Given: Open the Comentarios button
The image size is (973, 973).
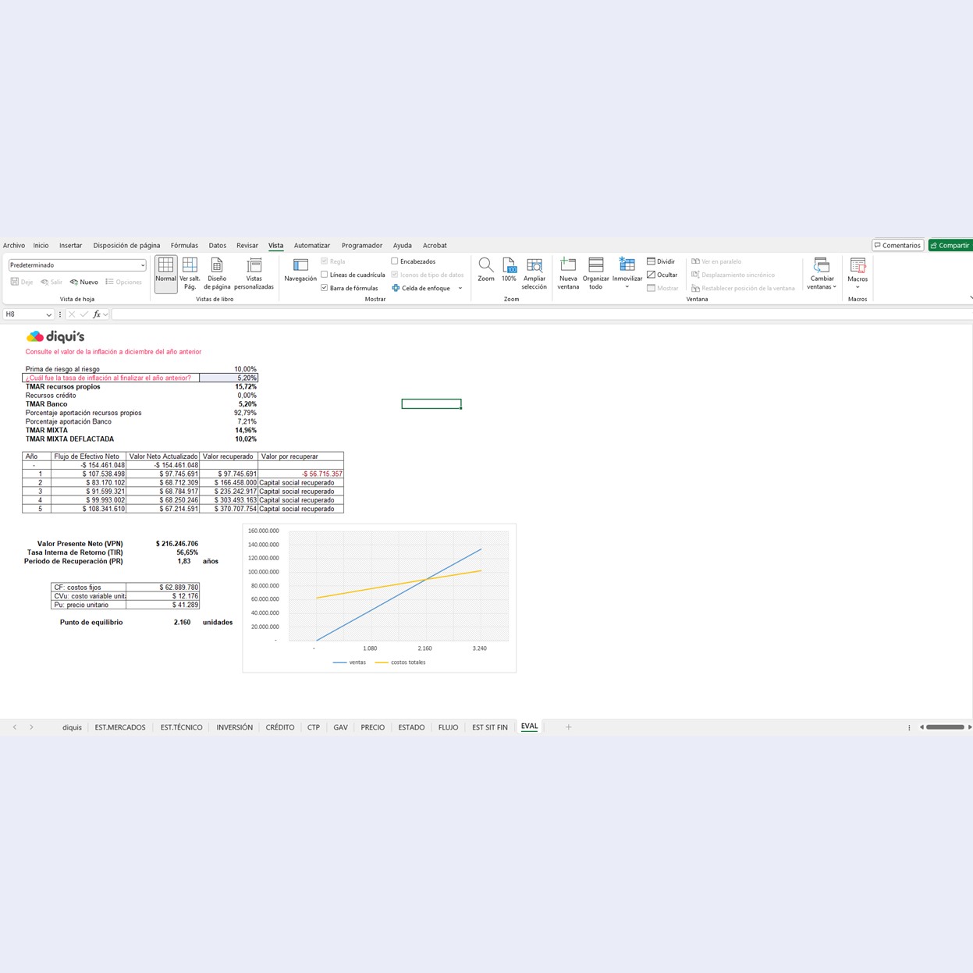Looking at the screenshot, I should coord(897,245).
